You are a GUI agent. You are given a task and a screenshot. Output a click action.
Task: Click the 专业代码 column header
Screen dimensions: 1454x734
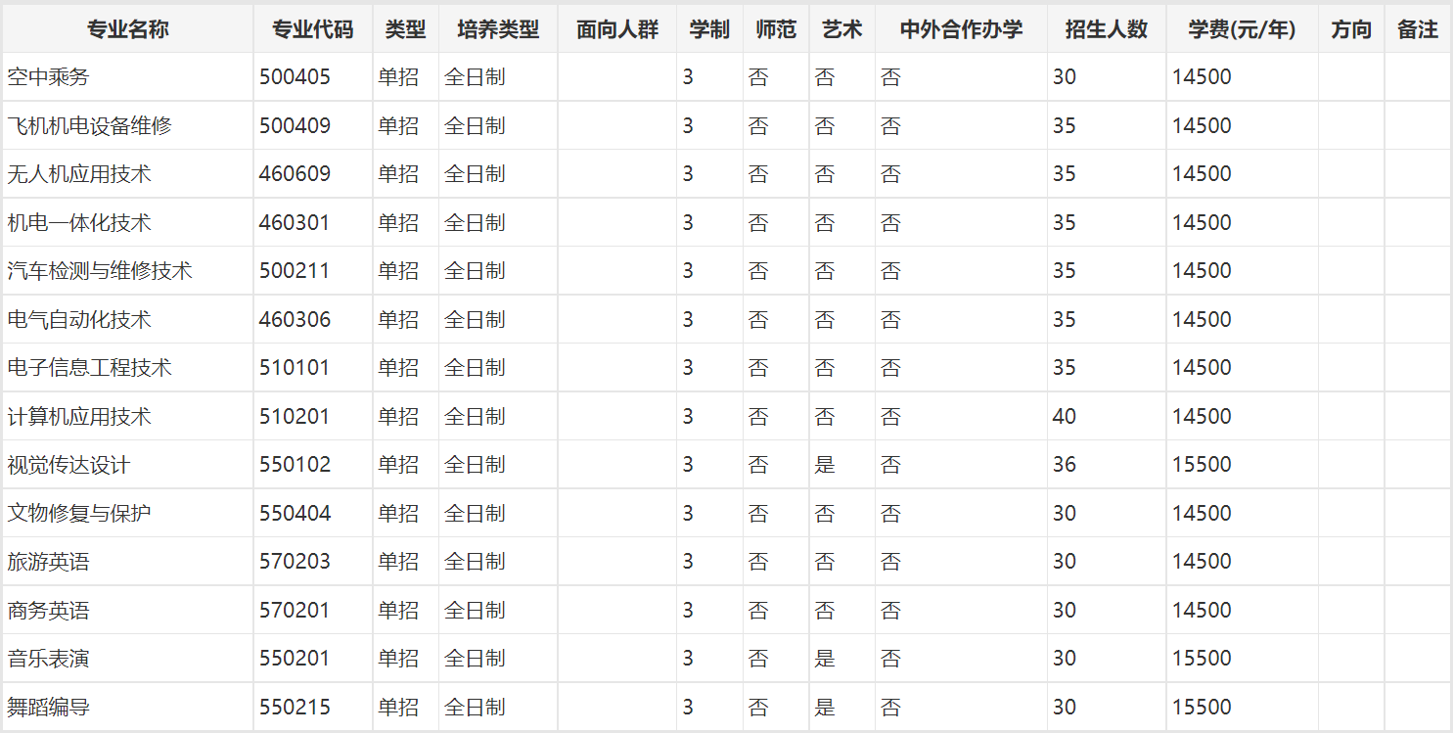pos(312,29)
